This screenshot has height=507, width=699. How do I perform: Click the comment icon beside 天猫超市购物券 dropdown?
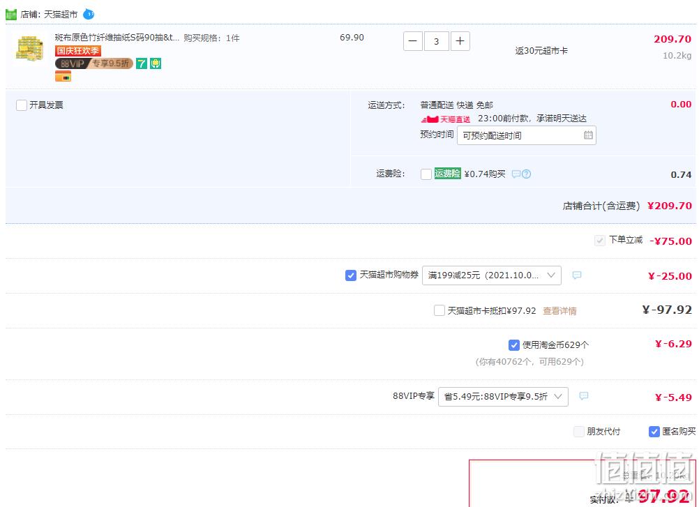(577, 275)
